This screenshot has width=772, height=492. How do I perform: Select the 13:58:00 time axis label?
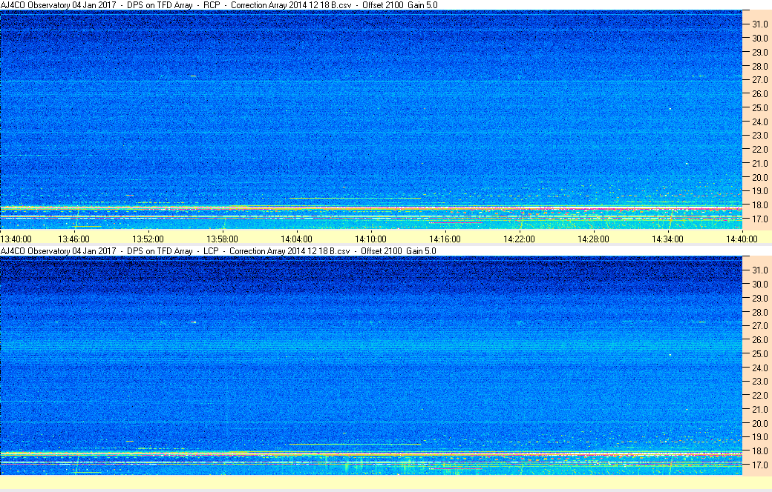coord(222,239)
